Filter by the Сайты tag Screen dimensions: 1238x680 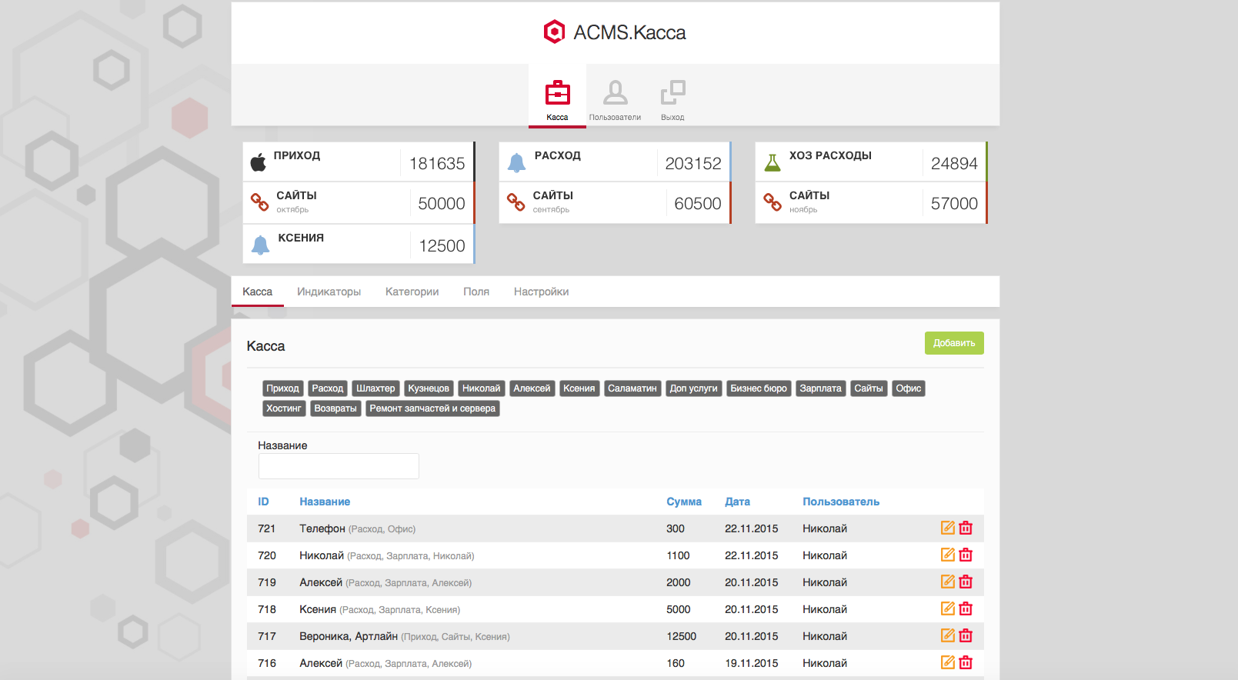coord(868,388)
